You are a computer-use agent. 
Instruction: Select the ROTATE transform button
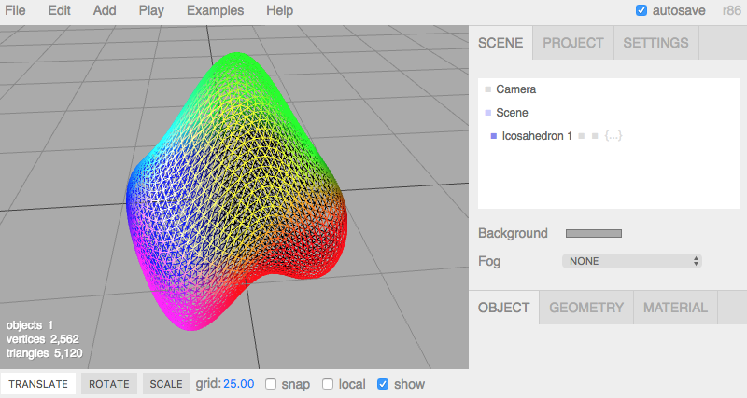(x=109, y=384)
